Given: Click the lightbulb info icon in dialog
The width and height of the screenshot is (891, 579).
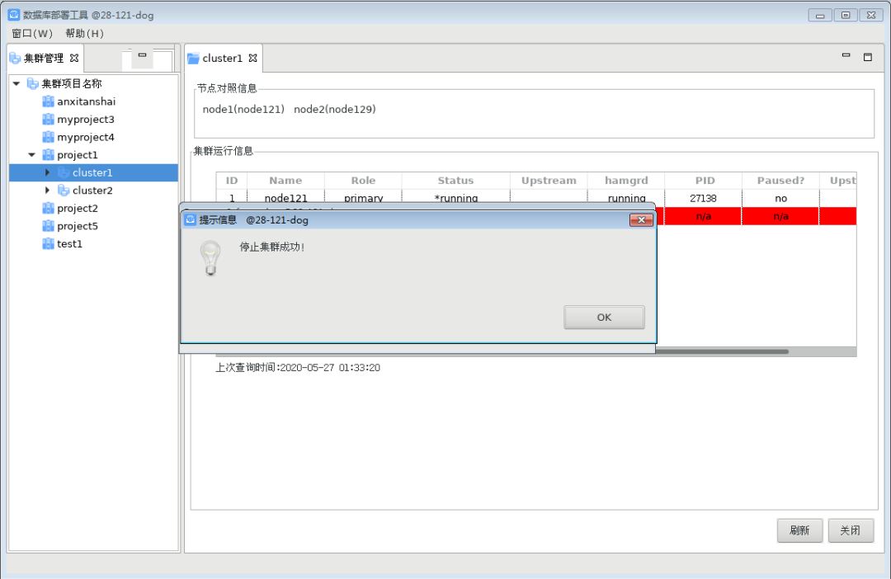Looking at the screenshot, I should (210, 258).
